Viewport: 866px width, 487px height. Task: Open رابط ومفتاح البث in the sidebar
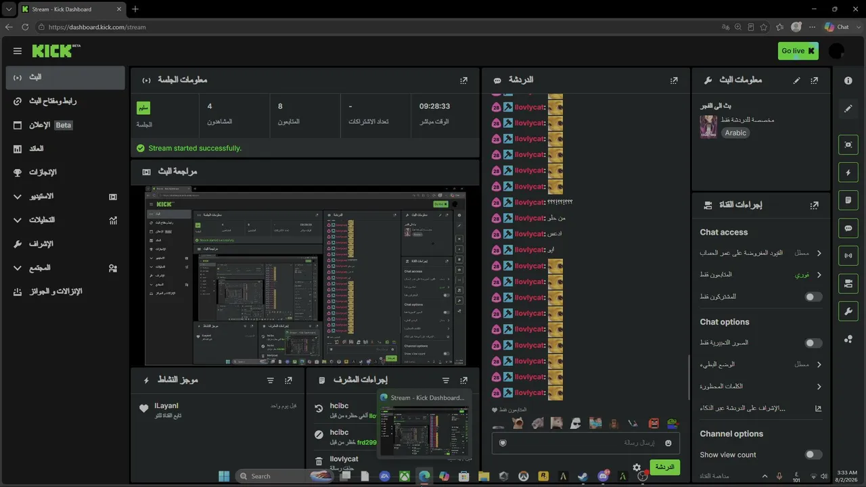65,101
